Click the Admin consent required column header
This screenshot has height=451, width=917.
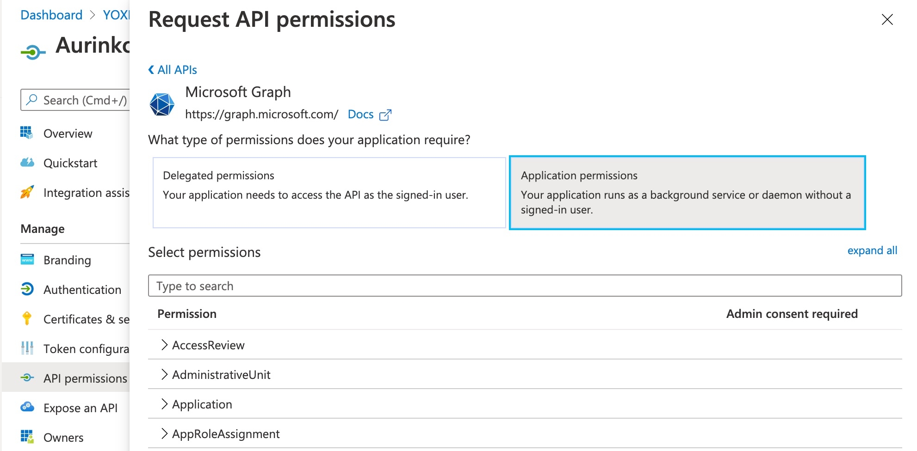(x=792, y=314)
